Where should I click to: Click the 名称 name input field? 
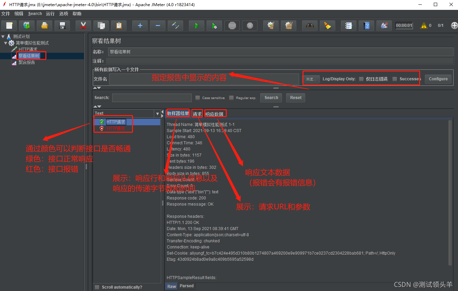(281, 52)
